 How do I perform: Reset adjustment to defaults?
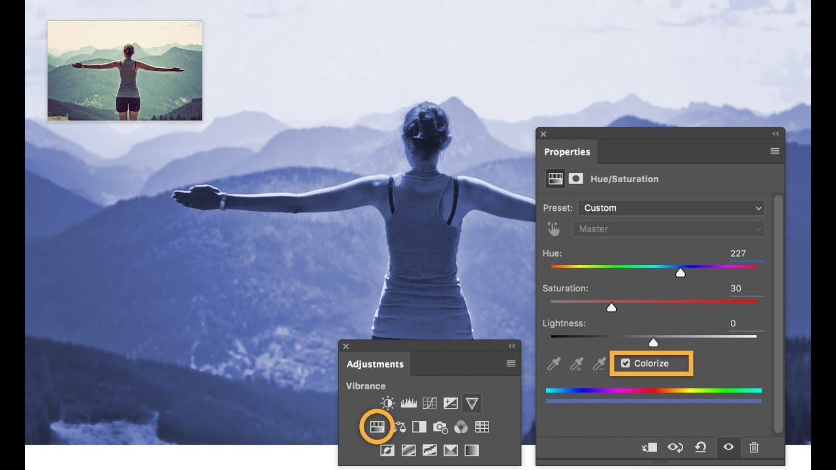[x=701, y=447]
